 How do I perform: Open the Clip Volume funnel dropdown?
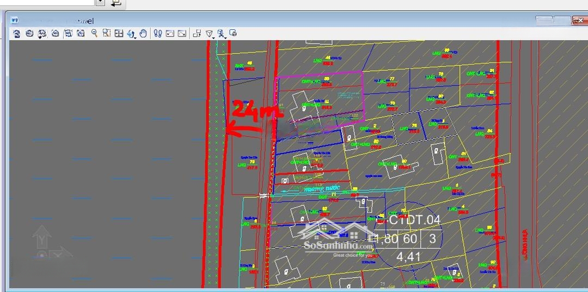coord(210,34)
